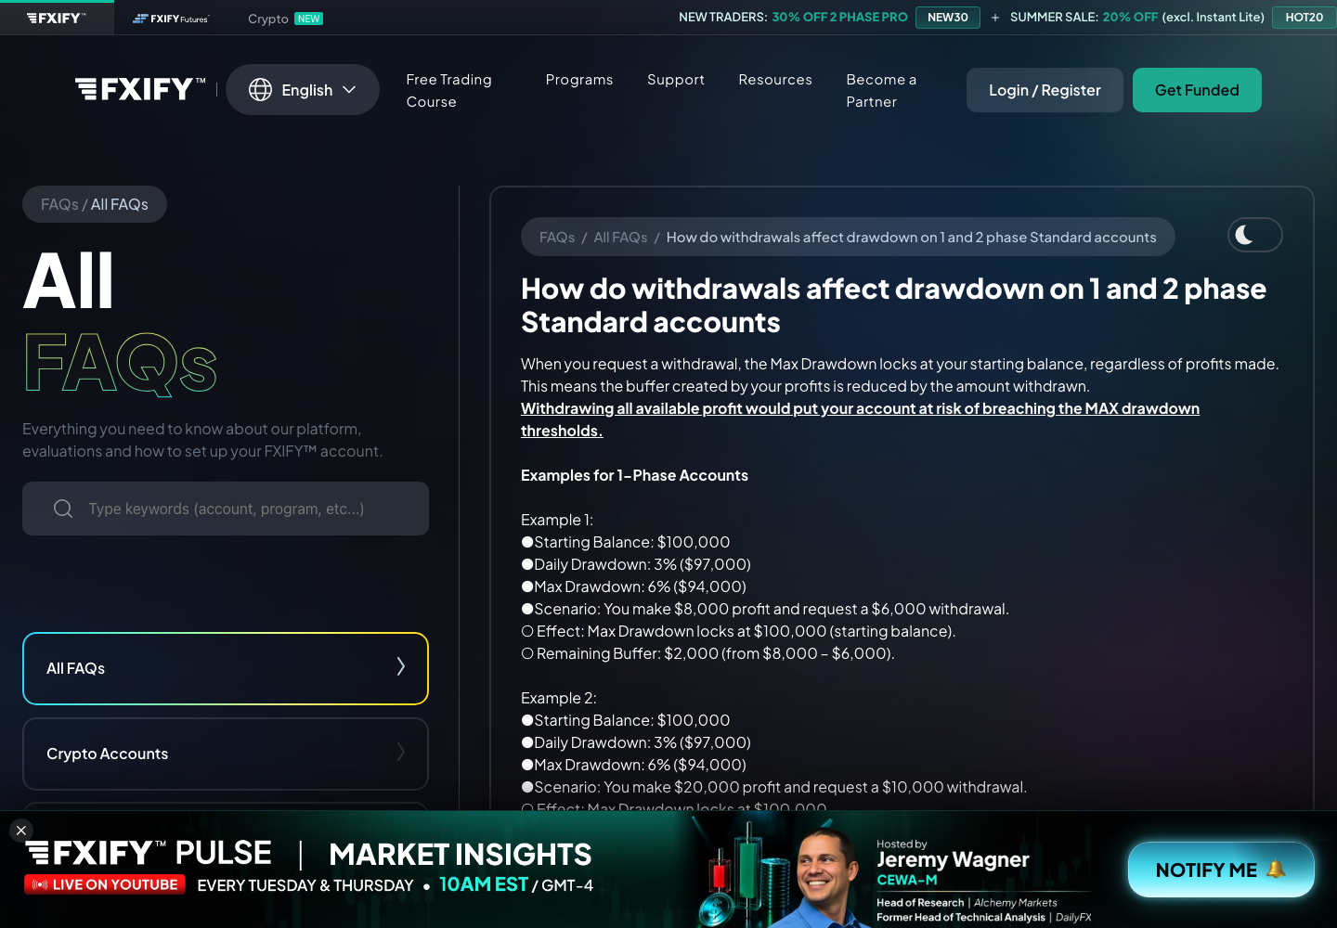Click All FAQs in left breadcrumb
This screenshot has width=1337, height=928.
pos(120,204)
